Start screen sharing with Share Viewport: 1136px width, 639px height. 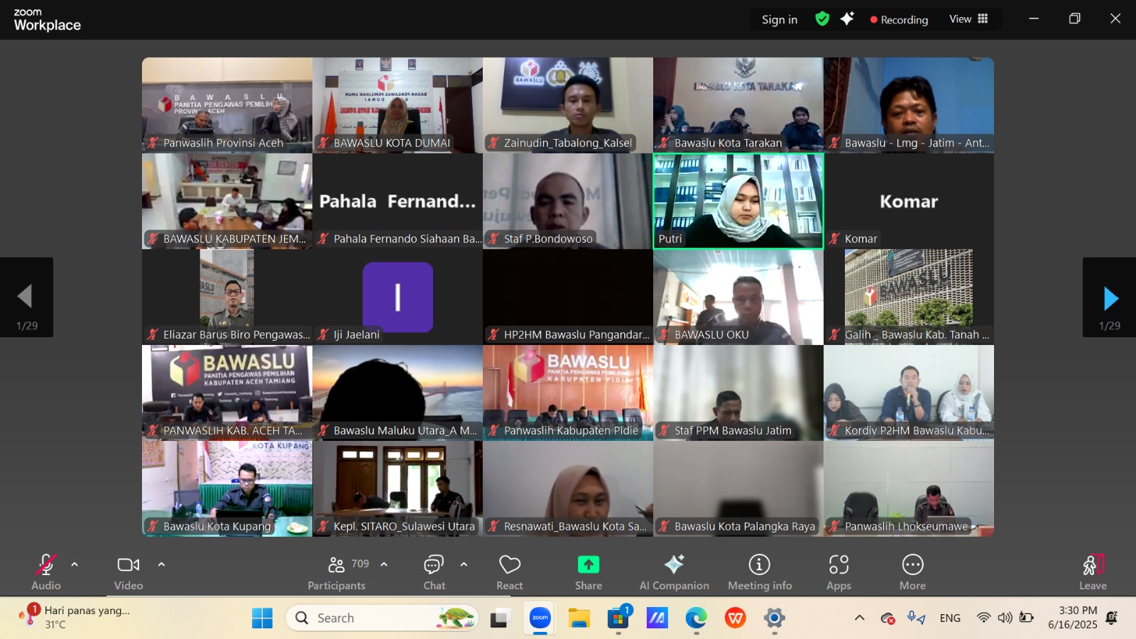point(588,572)
